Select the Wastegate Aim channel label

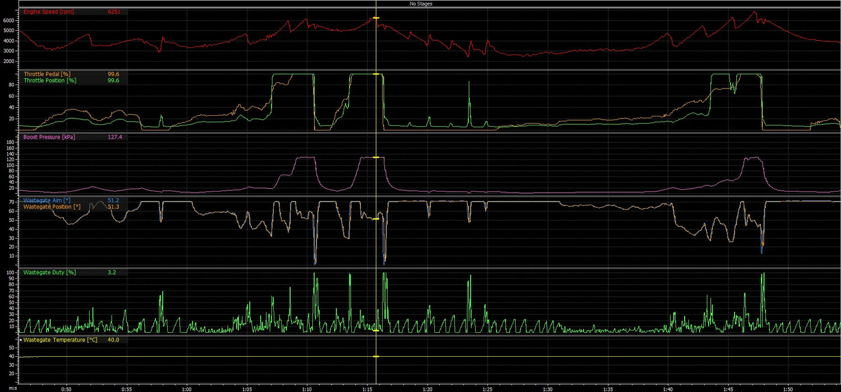coord(47,200)
